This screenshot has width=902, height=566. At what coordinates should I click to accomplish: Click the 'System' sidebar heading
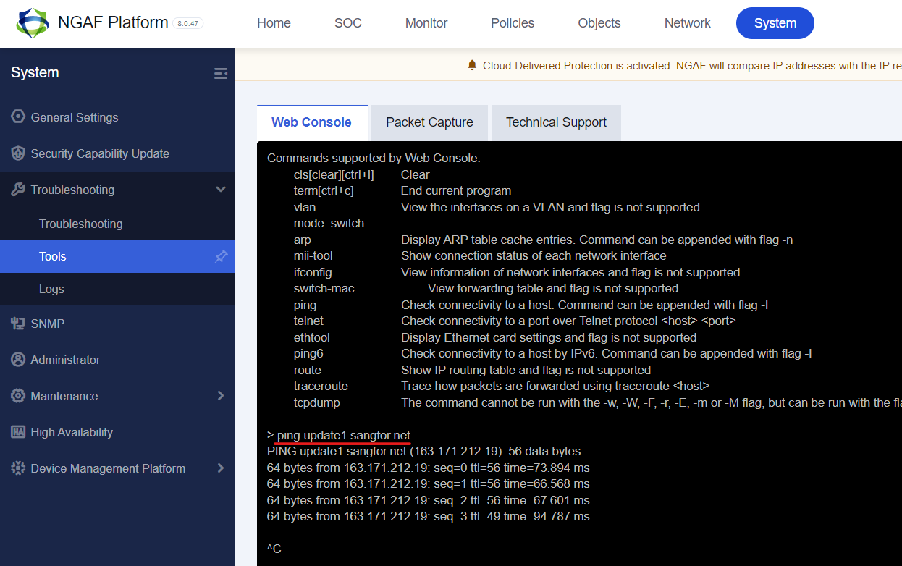[x=35, y=72]
